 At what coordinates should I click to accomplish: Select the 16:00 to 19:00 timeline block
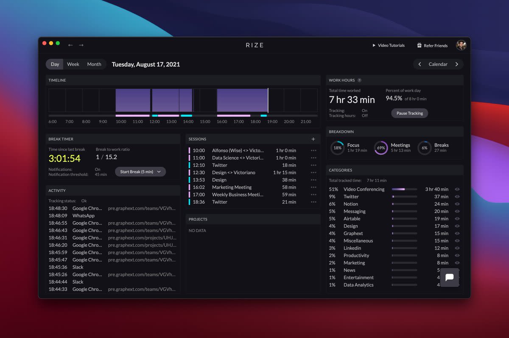point(242,100)
